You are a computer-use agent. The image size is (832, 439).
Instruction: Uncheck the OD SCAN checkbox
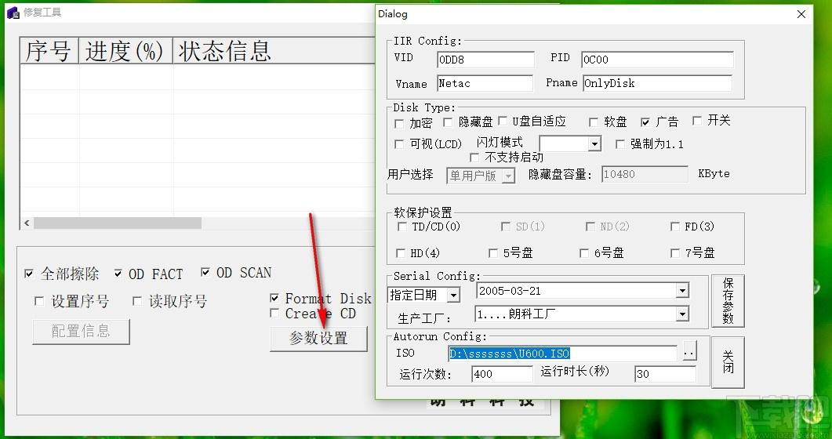tap(206, 273)
